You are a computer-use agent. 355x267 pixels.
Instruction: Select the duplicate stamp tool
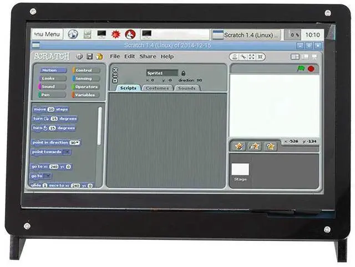pos(235,57)
